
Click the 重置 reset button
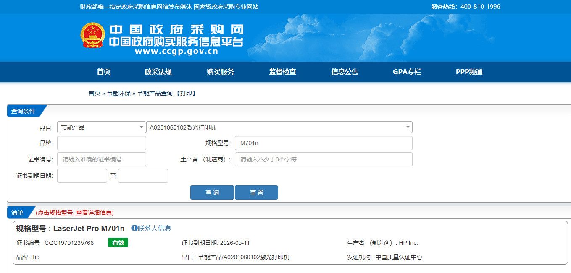pos(256,192)
